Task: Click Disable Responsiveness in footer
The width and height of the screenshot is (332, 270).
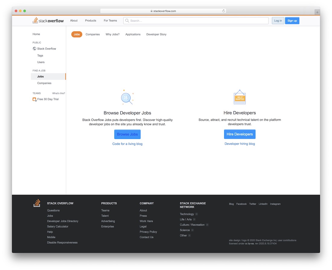Action: pos(62,243)
